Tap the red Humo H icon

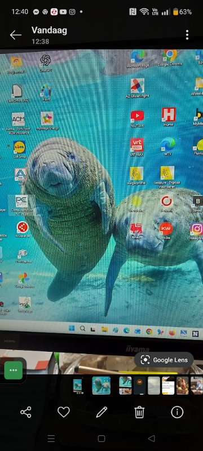pos(169,114)
